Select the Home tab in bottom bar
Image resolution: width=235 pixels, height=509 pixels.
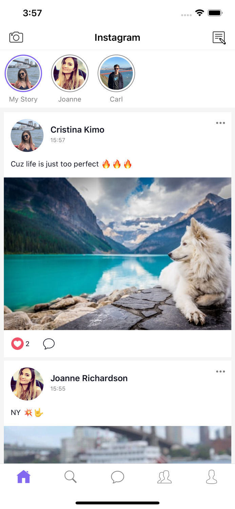coord(24,477)
